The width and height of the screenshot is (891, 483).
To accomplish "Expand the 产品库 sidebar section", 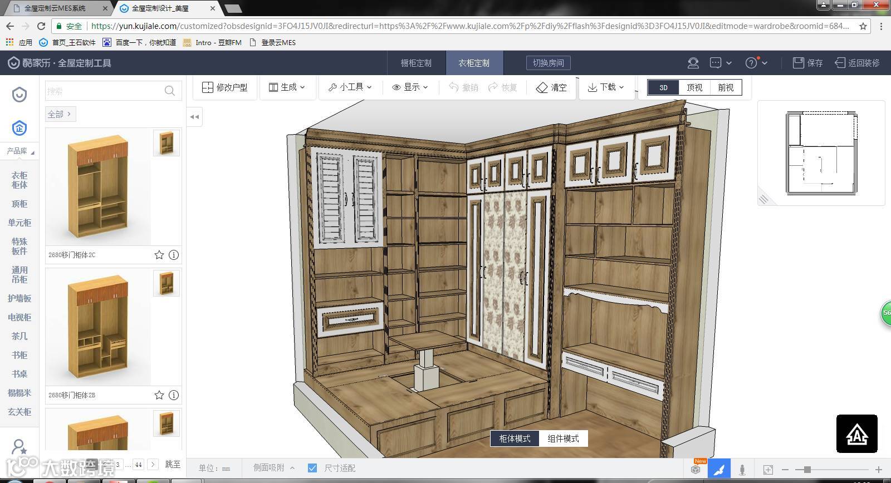I will click(x=19, y=151).
